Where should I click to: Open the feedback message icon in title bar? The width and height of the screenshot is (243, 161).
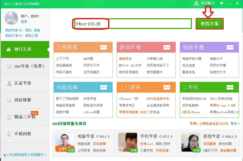(222, 3)
